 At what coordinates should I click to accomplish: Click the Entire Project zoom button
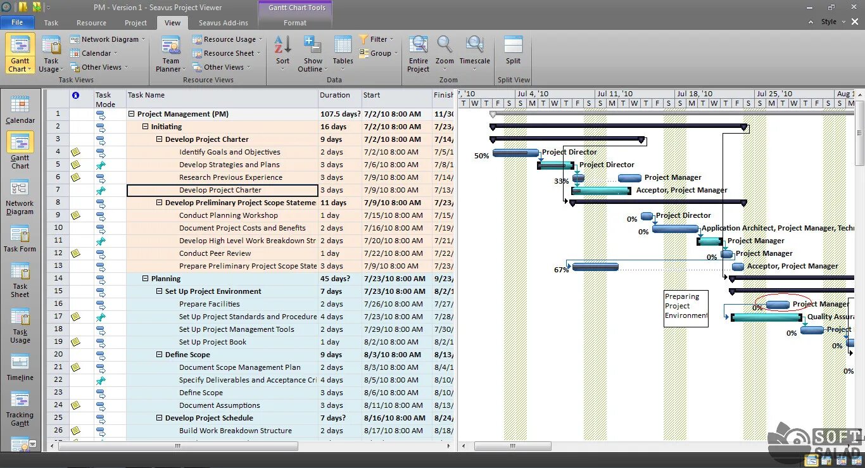(418, 54)
